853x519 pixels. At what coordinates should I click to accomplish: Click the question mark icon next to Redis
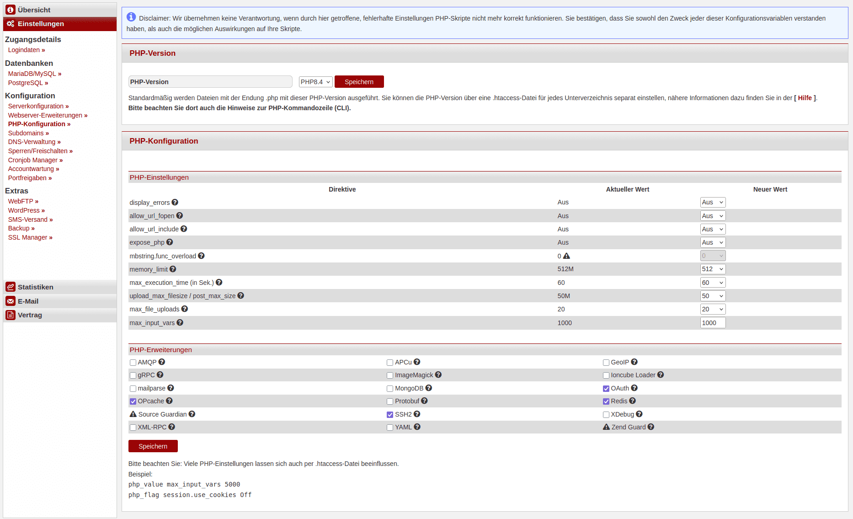633,401
